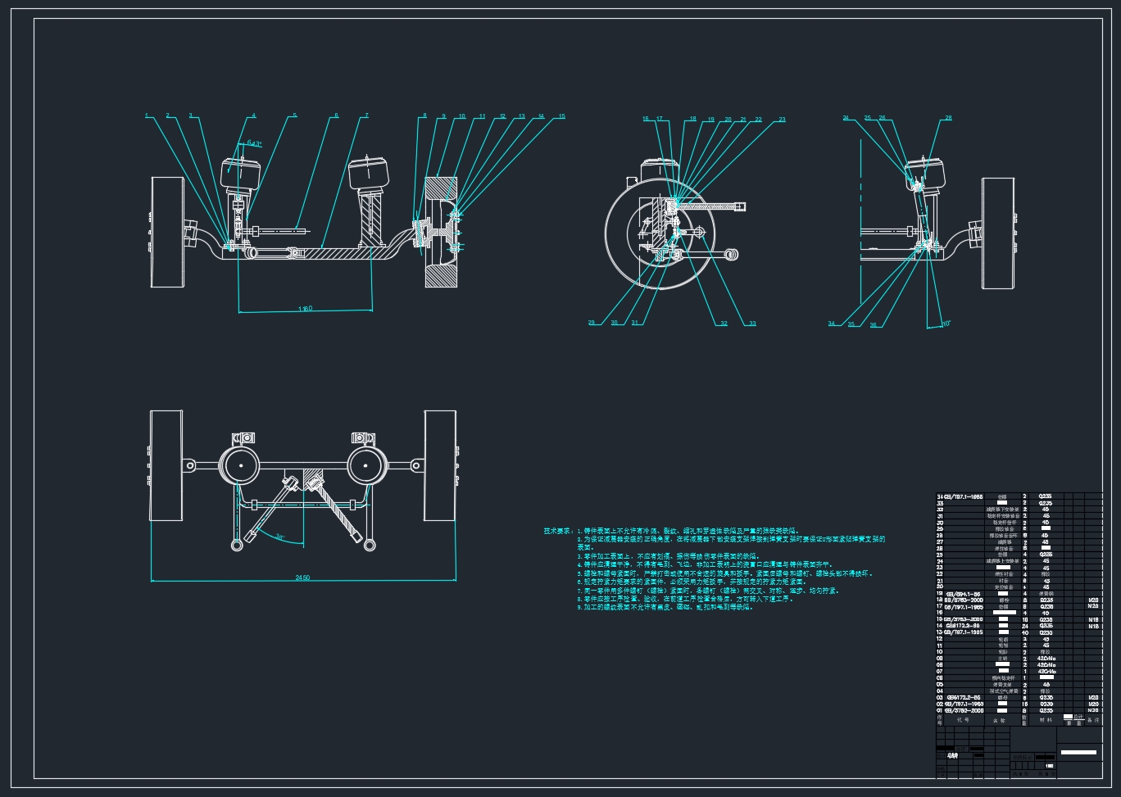Click part callout number 15

(561, 116)
